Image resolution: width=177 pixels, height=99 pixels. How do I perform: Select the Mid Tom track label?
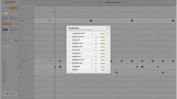pyautogui.click(x=22, y=84)
